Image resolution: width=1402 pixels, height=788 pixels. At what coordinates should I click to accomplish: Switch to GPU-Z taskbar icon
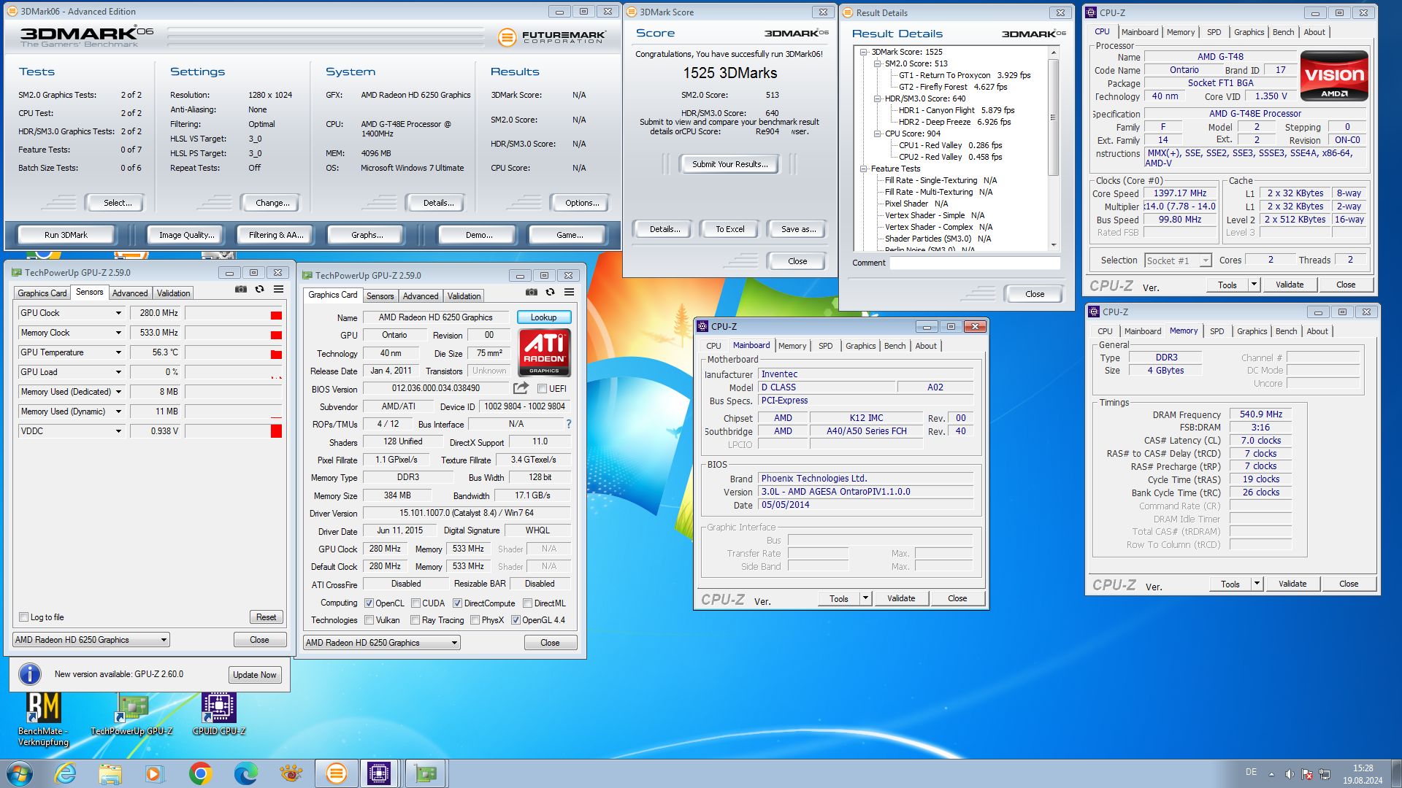(425, 773)
